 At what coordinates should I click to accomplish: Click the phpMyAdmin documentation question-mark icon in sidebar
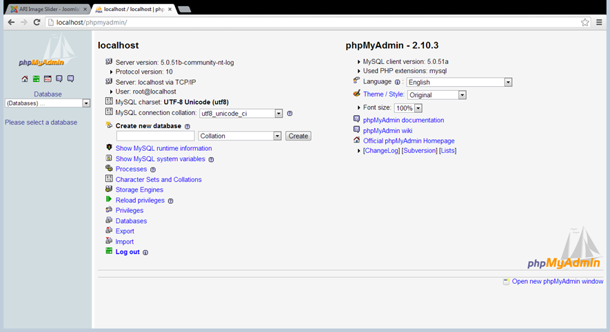click(59, 79)
